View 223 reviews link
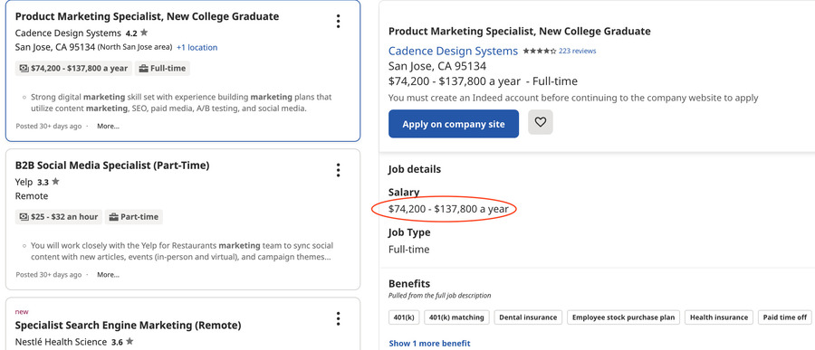This screenshot has height=350, width=815. tap(578, 51)
